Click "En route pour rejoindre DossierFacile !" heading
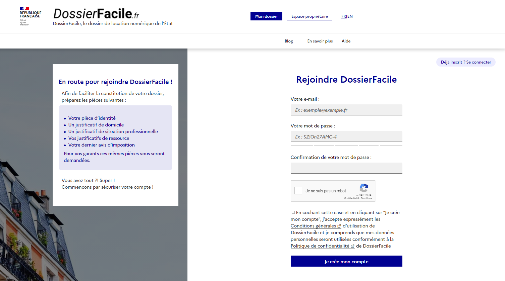The height and width of the screenshot is (281, 505). pyautogui.click(x=116, y=82)
